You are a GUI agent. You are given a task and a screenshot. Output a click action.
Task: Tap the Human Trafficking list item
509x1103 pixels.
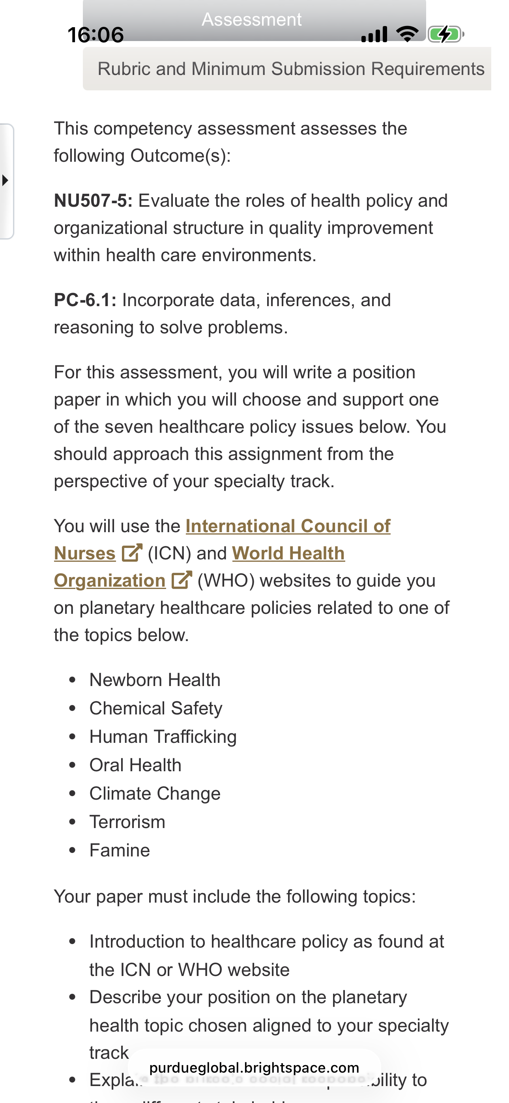[x=163, y=737]
